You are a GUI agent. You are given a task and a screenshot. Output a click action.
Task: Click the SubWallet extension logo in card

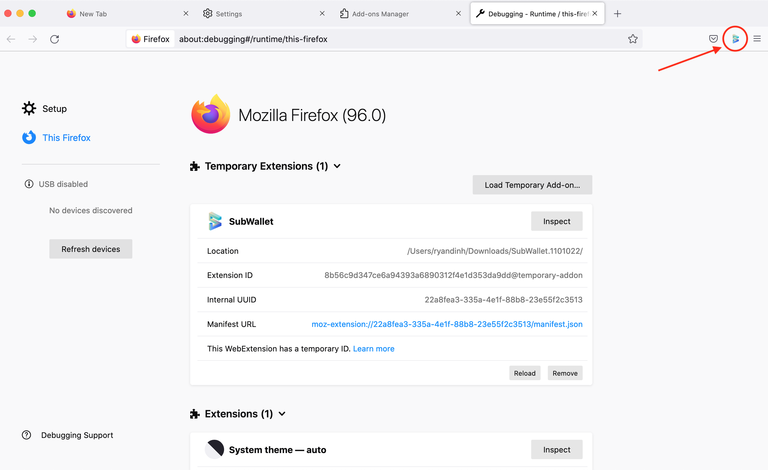[x=215, y=221]
